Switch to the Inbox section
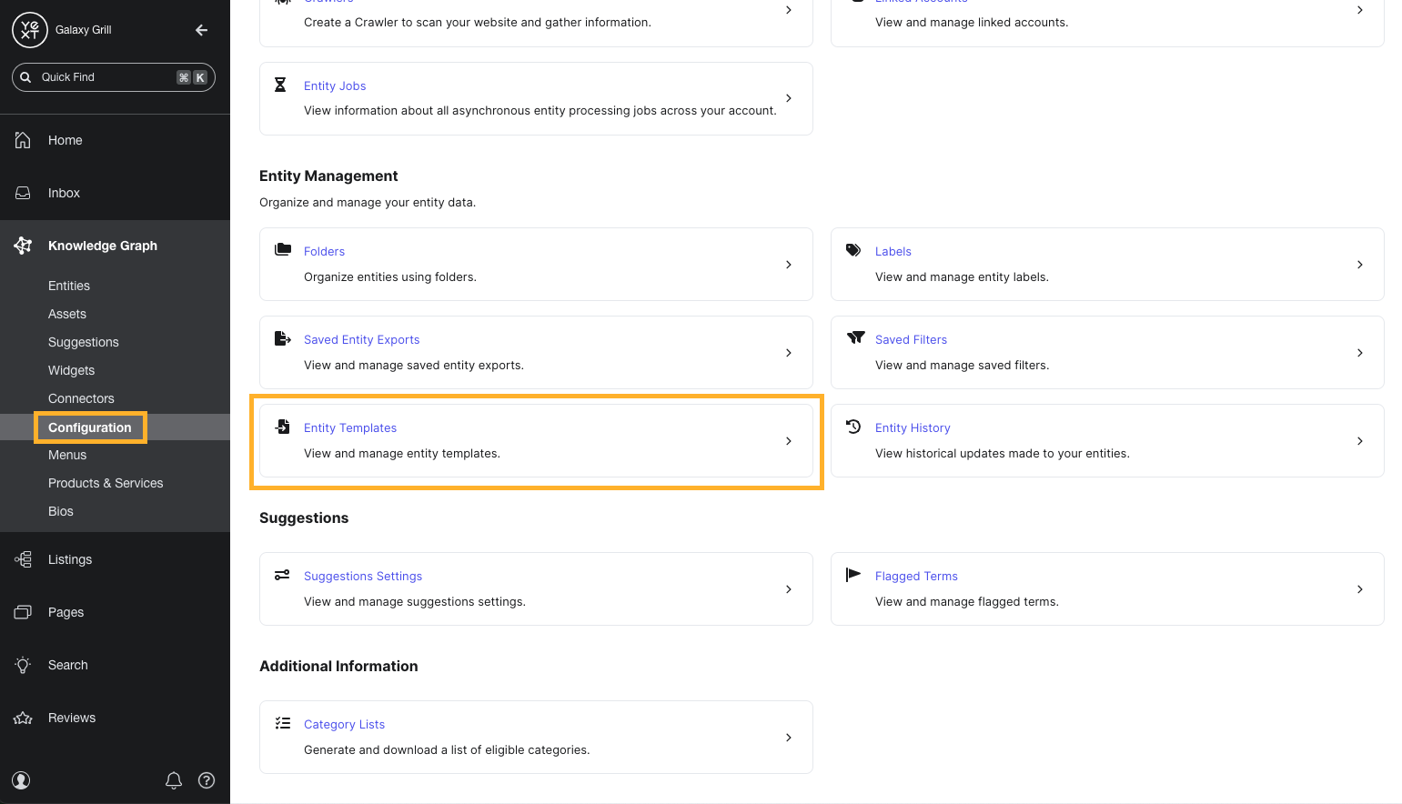Viewport: 1402px width, 804px height. click(64, 192)
